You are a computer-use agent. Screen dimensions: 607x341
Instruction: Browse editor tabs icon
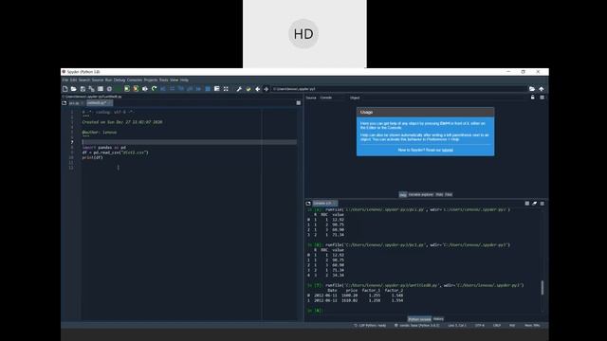(64, 103)
